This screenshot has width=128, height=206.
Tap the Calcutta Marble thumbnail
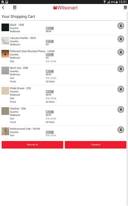(5, 41)
